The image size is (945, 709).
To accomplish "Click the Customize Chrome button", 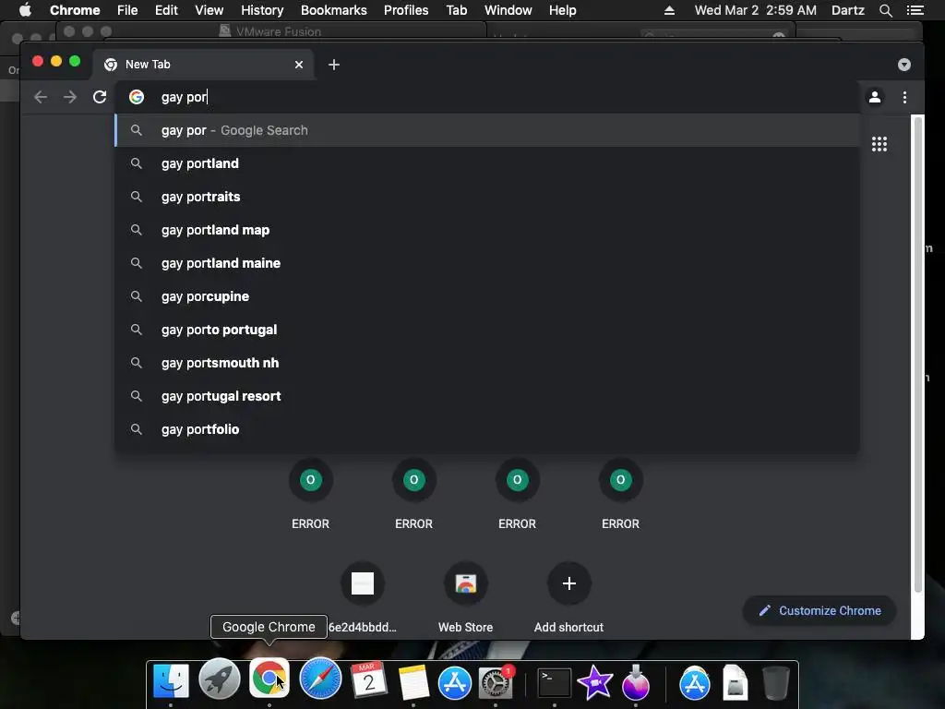I will pyautogui.click(x=819, y=611).
